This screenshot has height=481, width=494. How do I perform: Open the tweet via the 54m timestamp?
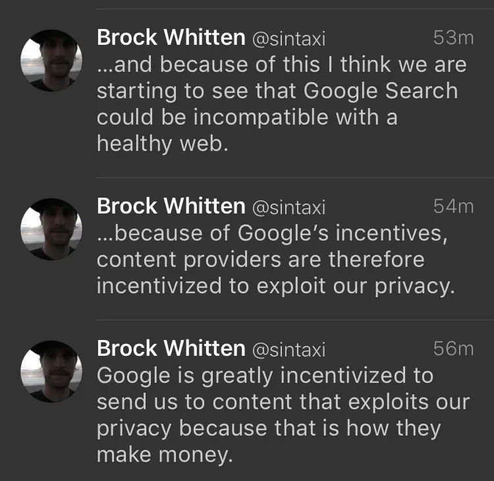point(453,207)
